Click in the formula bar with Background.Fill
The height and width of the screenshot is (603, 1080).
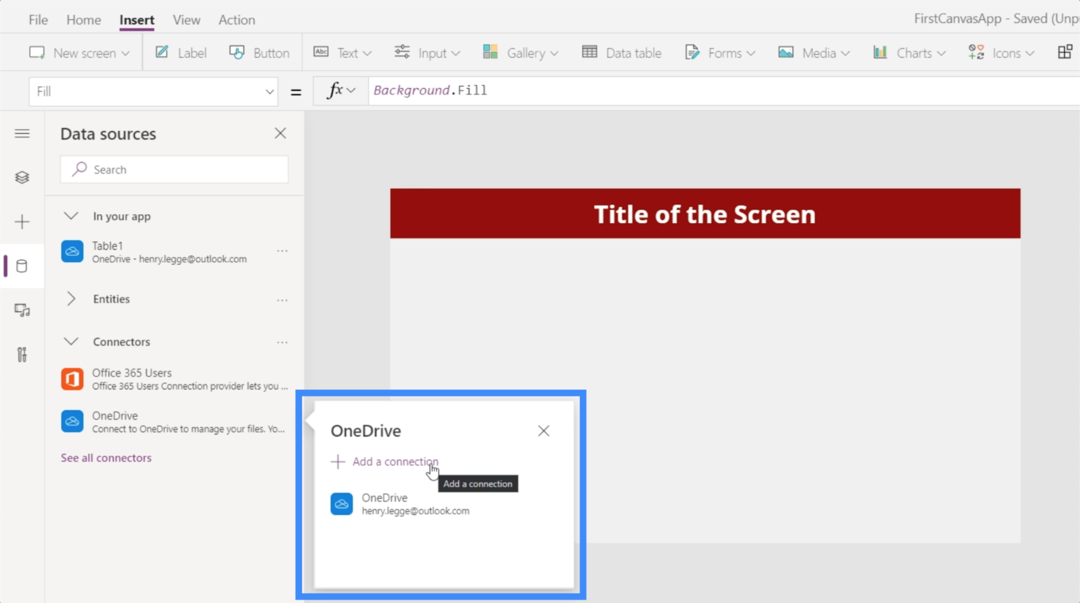point(724,91)
